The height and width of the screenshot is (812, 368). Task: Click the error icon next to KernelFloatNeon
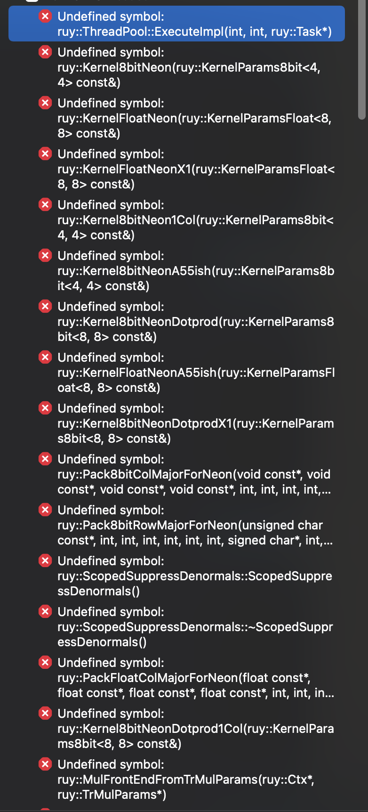pyautogui.click(x=45, y=103)
